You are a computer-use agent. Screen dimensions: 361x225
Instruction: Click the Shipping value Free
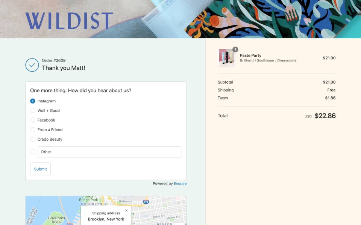pyautogui.click(x=331, y=90)
